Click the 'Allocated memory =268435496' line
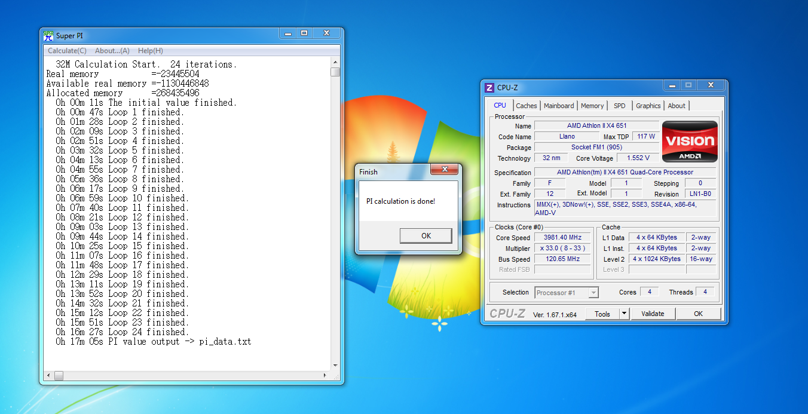This screenshot has width=808, height=414. 123,93
